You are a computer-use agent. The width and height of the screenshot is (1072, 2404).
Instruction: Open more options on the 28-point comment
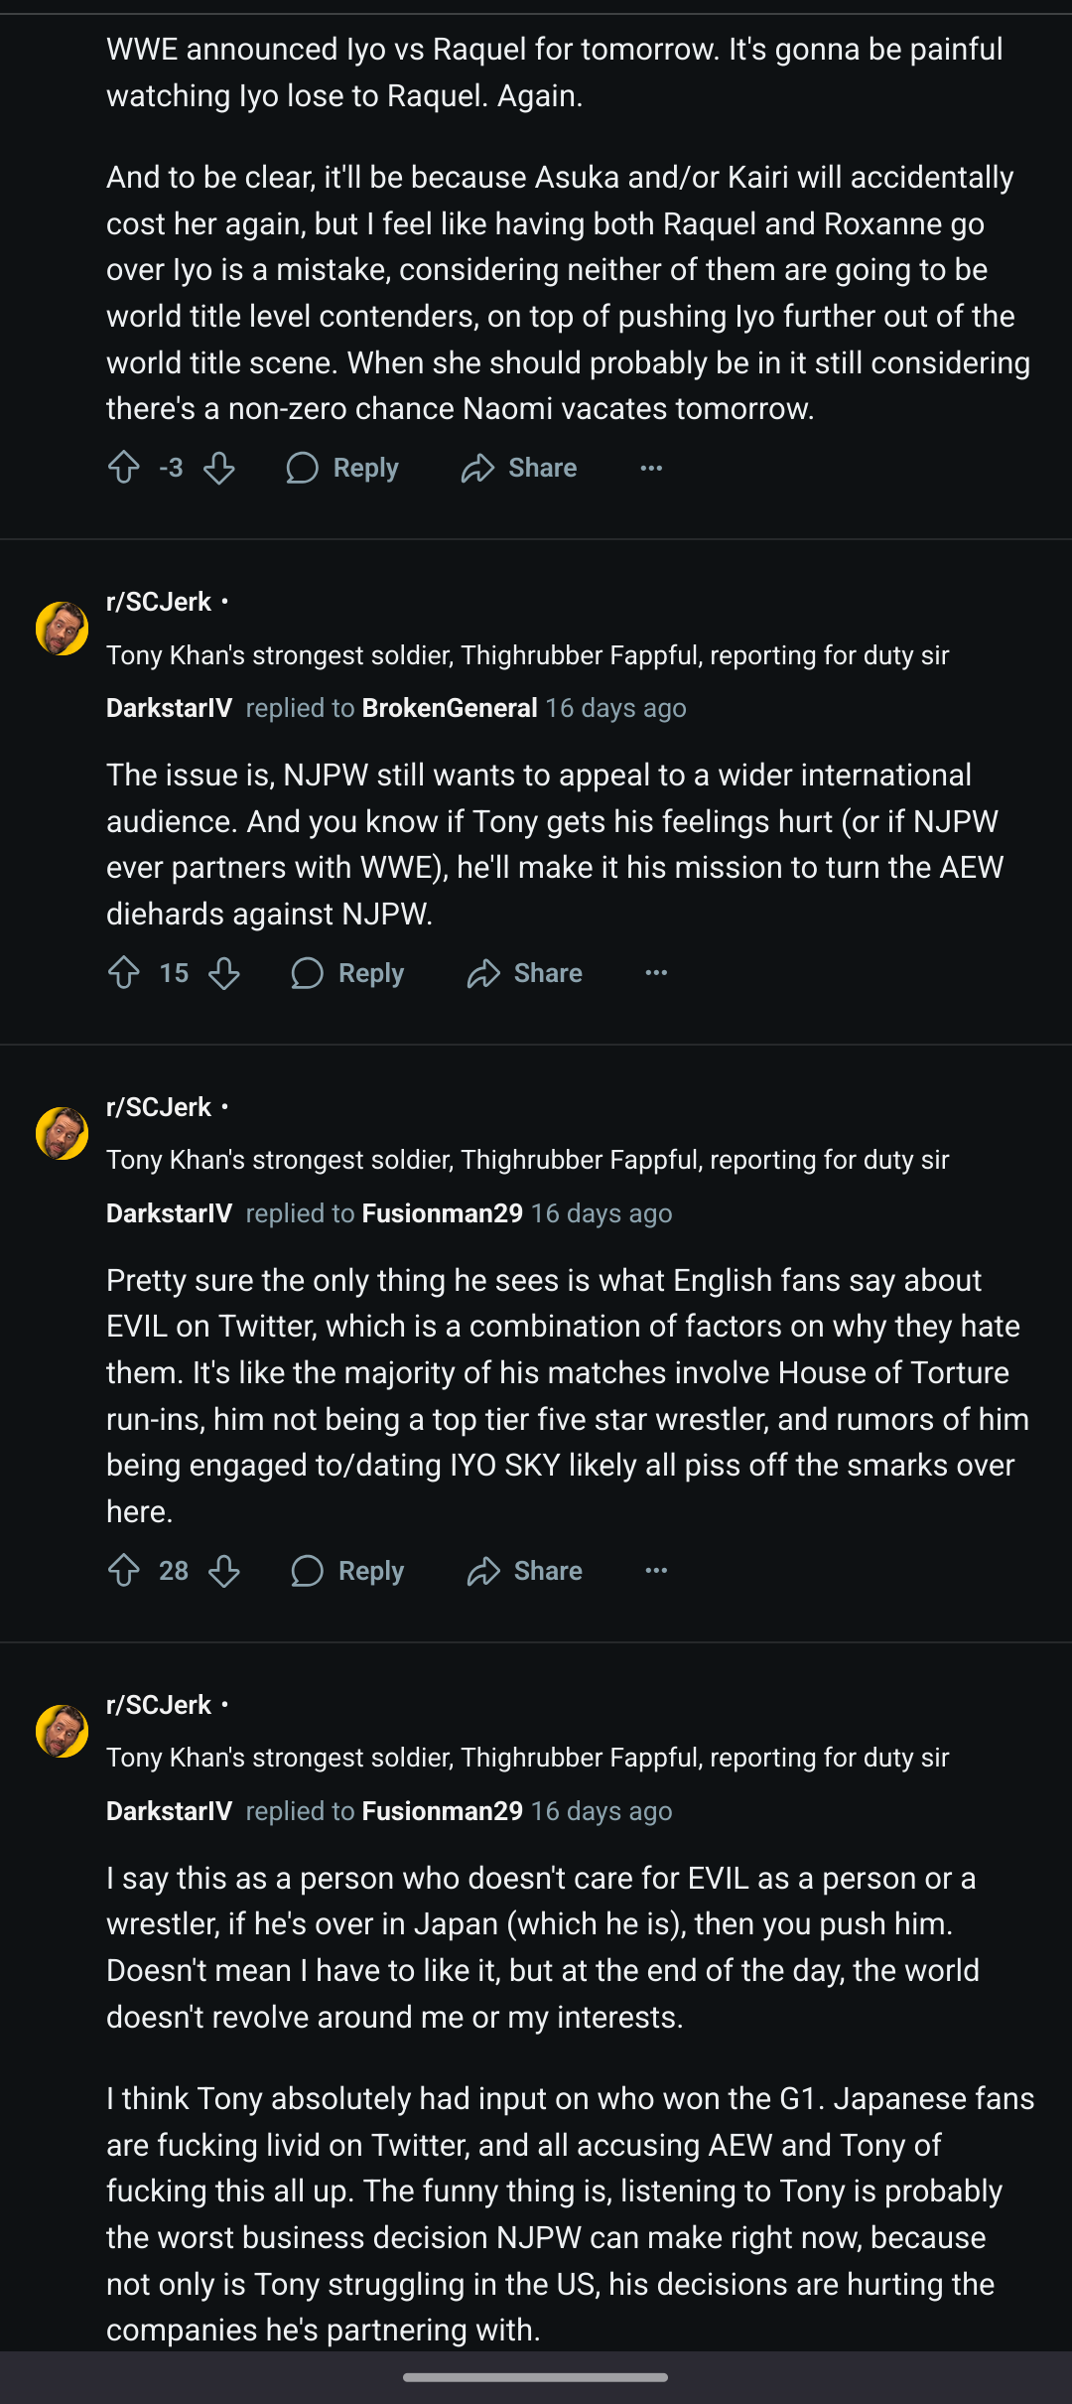656,1571
